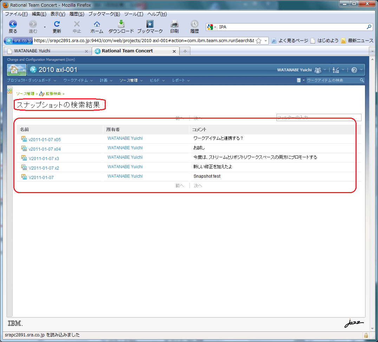Click the Reload (更新) toolbar icon
Image resolution: width=378 pixels, height=342 pixels.
(57, 24)
